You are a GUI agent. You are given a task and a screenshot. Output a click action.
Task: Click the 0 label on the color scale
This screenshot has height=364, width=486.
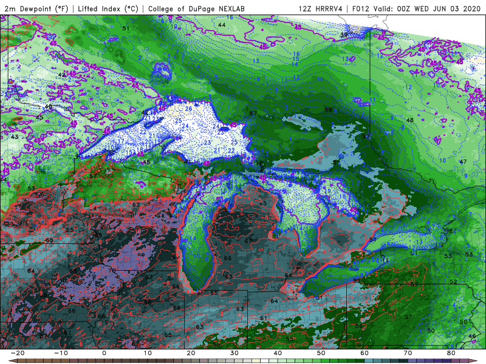click(104, 353)
